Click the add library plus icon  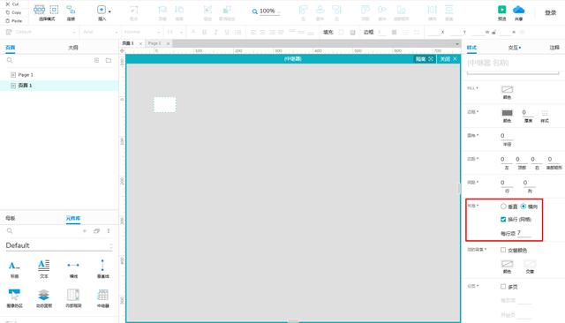coord(85,231)
